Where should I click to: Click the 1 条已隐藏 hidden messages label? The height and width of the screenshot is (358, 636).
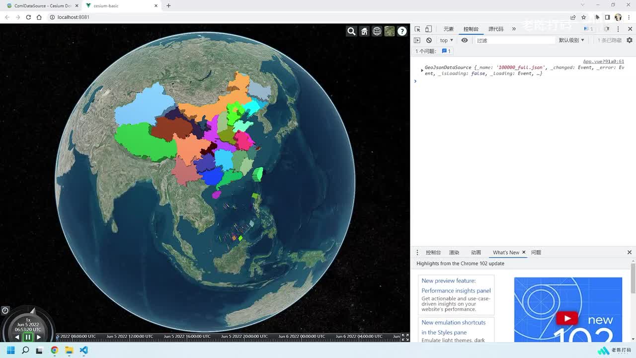click(x=610, y=40)
